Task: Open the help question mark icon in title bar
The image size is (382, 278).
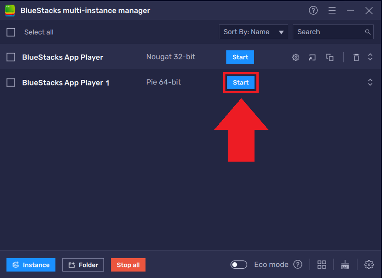Action: pyautogui.click(x=313, y=11)
